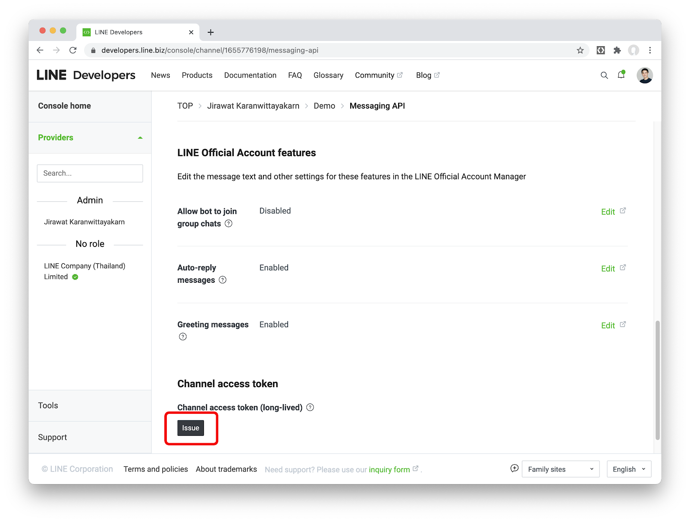Screen dimensions: 690x522
Task: Click the footer feedback chat icon
Action: [x=514, y=469]
